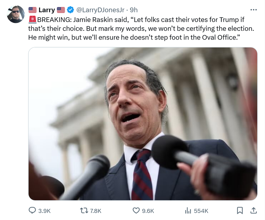Click the share upload arrow icon
265x220 pixels.
pos(254,210)
